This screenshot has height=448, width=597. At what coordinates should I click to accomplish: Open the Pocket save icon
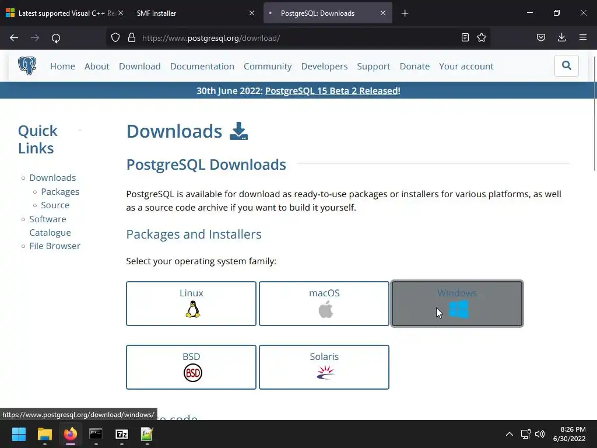pos(540,38)
